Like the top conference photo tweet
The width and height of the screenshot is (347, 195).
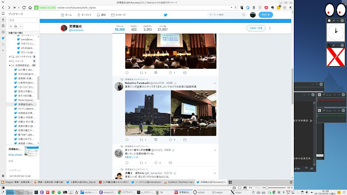(x=170, y=73)
